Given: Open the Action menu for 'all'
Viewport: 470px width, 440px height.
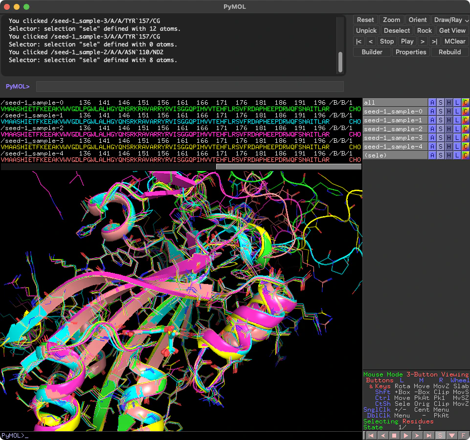Looking at the screenshot, I should tap(432, 103).
